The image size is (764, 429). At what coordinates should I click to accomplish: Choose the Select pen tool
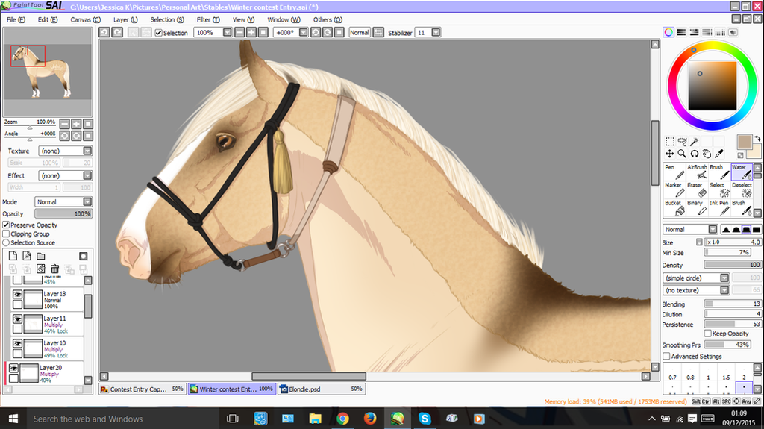tap(719, 190)
